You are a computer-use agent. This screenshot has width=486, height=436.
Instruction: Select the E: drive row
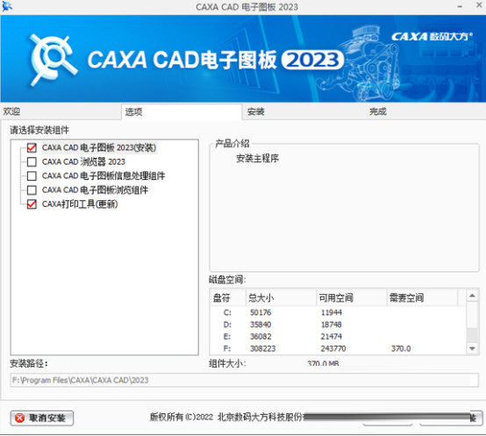coord(338,337)
